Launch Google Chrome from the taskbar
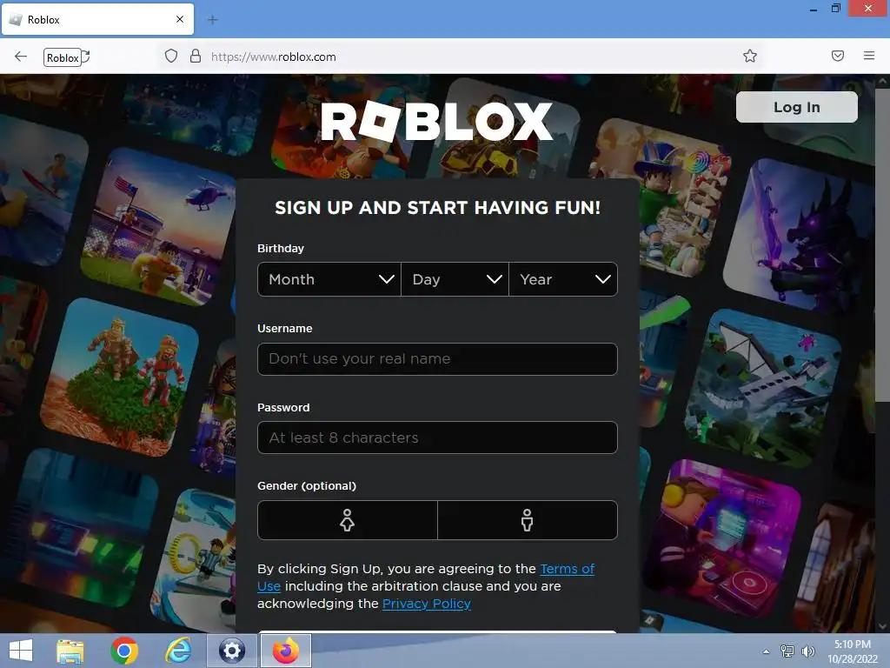 pos(124,651)
